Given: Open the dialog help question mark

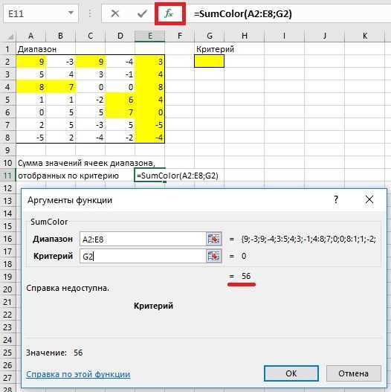Looking at the screenshot, I should 336,199.
